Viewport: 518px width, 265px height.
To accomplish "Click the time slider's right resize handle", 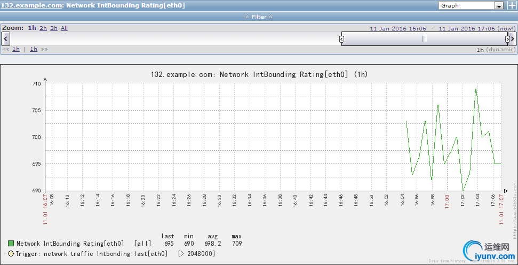I will 507,40.
